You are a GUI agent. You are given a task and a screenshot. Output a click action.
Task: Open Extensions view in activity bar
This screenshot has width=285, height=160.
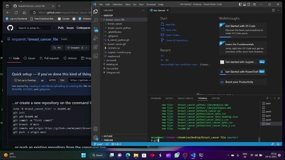pos(95,47)
